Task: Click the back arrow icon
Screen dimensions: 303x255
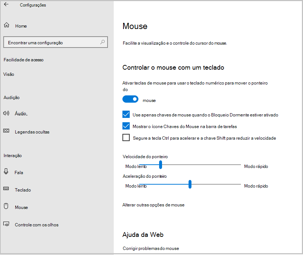Action: [6, 4]
